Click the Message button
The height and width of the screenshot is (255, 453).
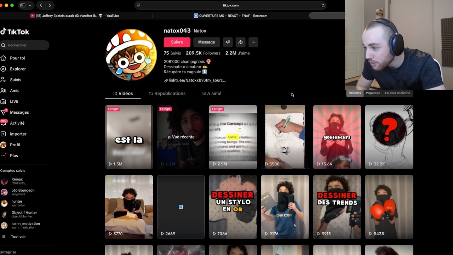coord(206,42)
